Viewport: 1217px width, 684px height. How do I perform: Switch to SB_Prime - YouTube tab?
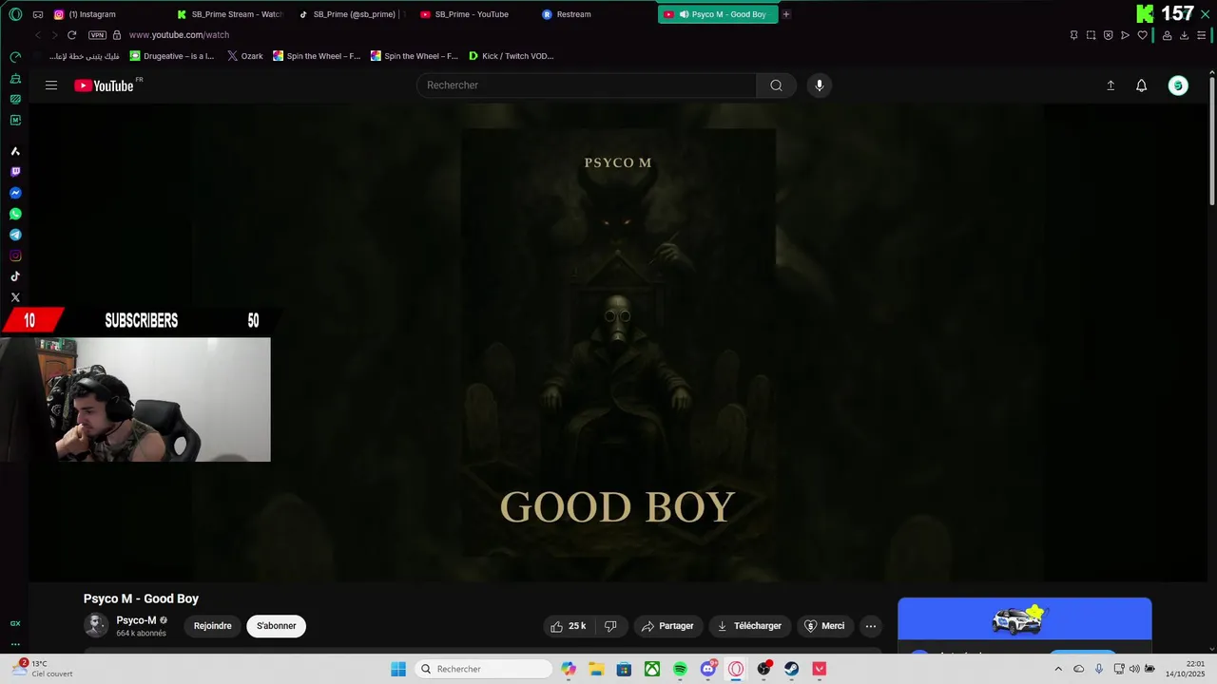point(473,14)
